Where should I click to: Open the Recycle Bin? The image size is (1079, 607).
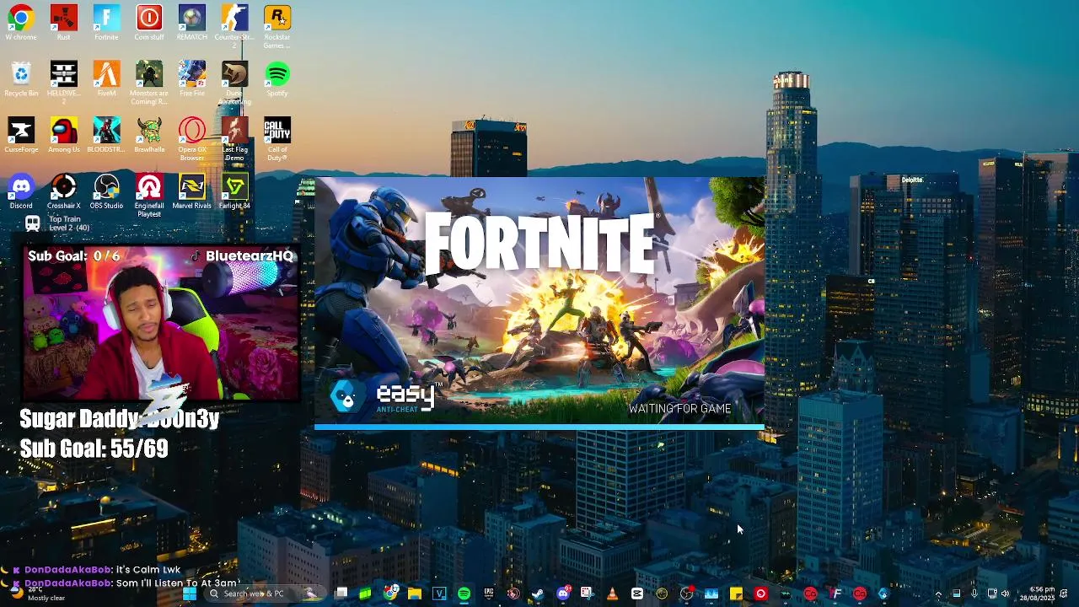tap(21, 78)
